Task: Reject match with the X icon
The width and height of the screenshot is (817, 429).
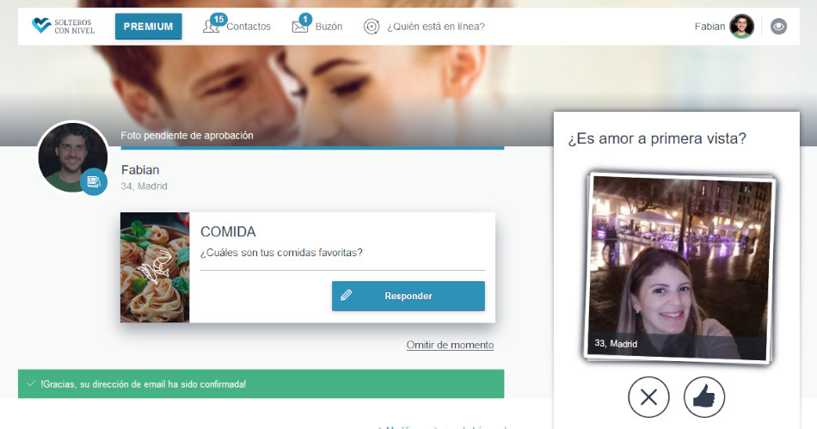Action: pyautogui.click(x=648, y=397)
